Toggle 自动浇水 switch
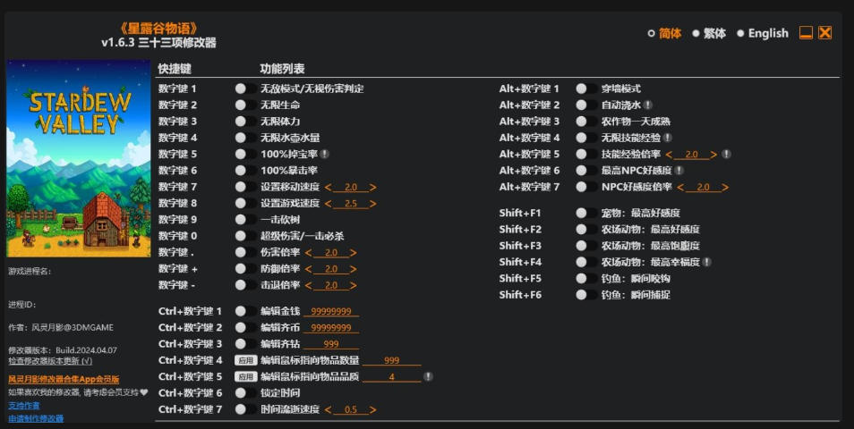This screenshot has height=429, width=854. pyautogui.click(x=586, y=105)
